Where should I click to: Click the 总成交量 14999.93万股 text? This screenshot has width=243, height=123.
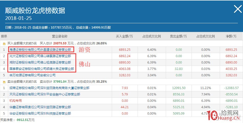[93, 28]
